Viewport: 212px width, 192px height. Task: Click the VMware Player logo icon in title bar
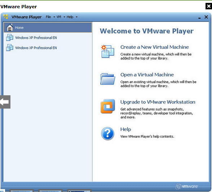(5, 17)
